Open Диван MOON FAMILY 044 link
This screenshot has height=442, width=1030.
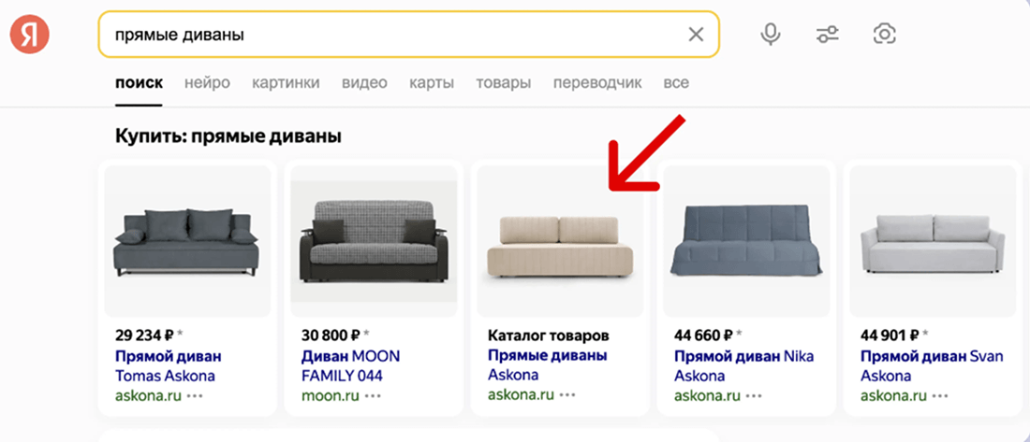[350, 365]
